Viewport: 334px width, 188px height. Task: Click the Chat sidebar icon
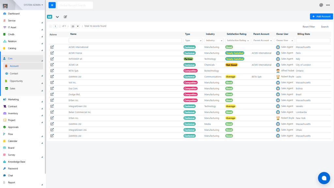[5, 176]
